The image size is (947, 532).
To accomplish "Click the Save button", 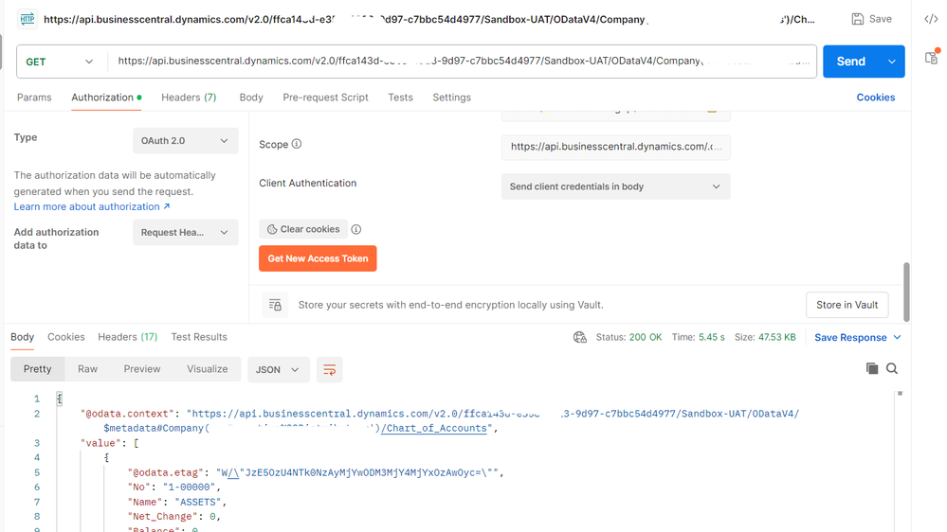I will tap(872, 19).
